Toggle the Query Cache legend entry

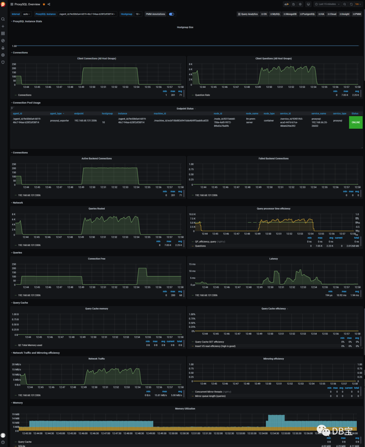(24, 442)
